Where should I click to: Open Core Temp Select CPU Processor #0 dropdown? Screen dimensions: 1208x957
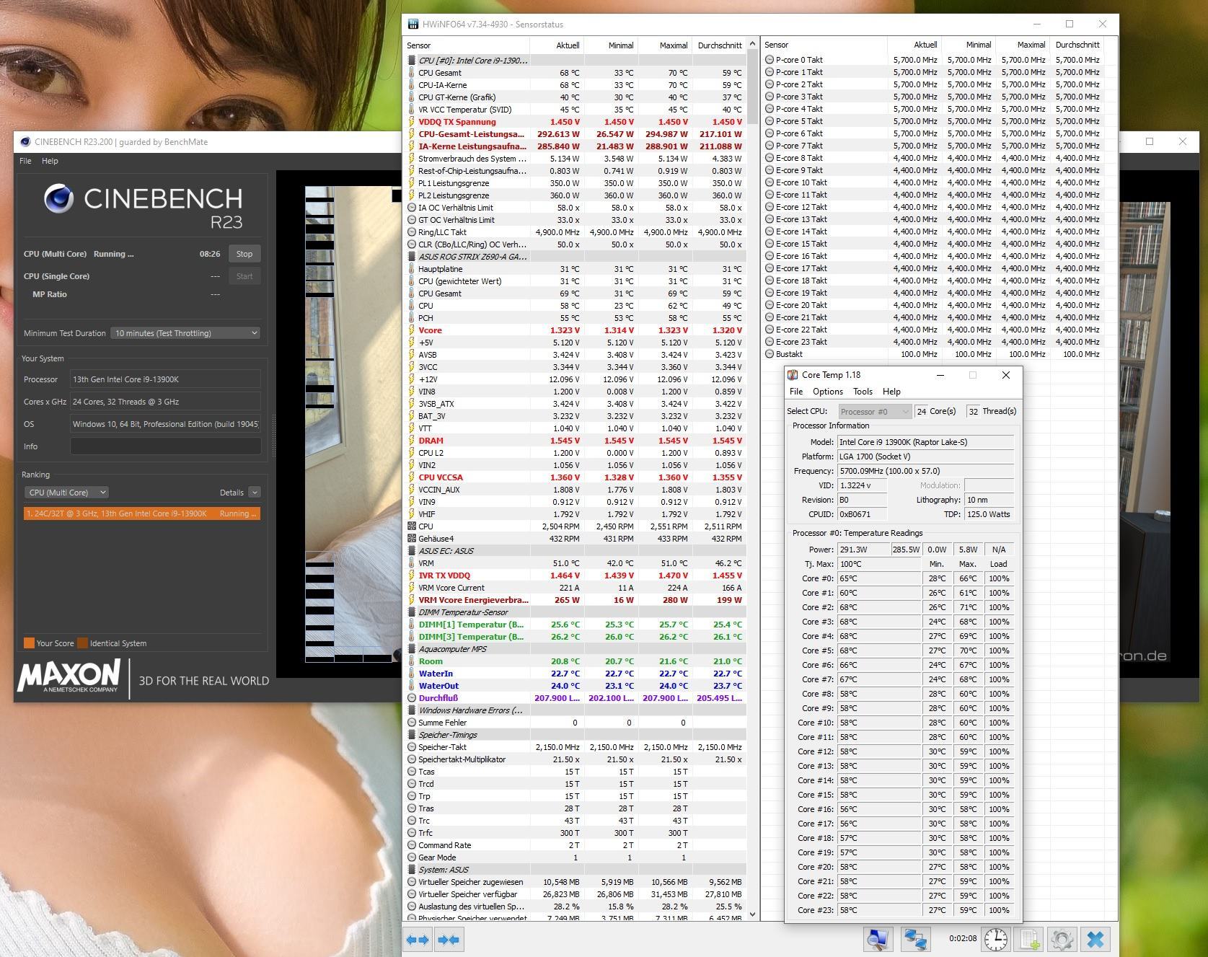click(x=875, y=411)
